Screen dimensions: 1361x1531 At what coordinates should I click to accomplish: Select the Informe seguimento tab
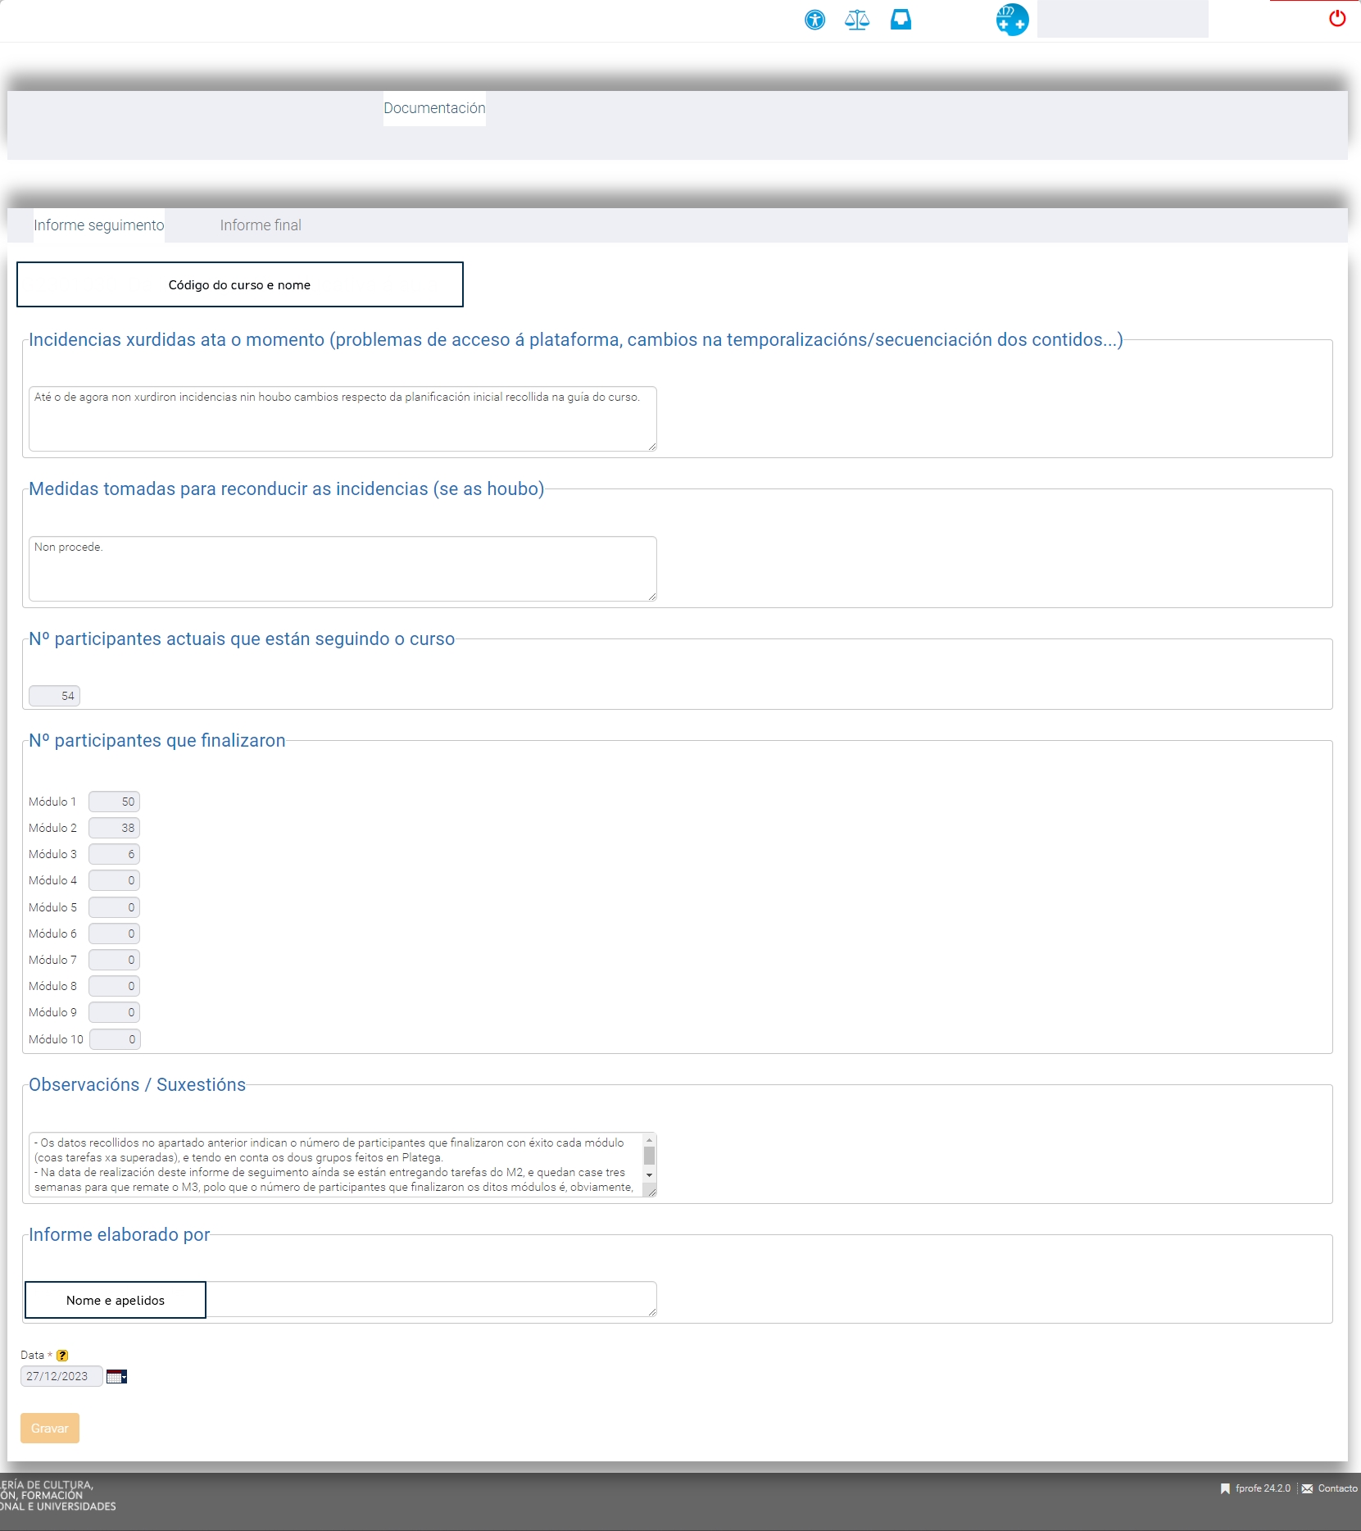[x=98, y=225]
